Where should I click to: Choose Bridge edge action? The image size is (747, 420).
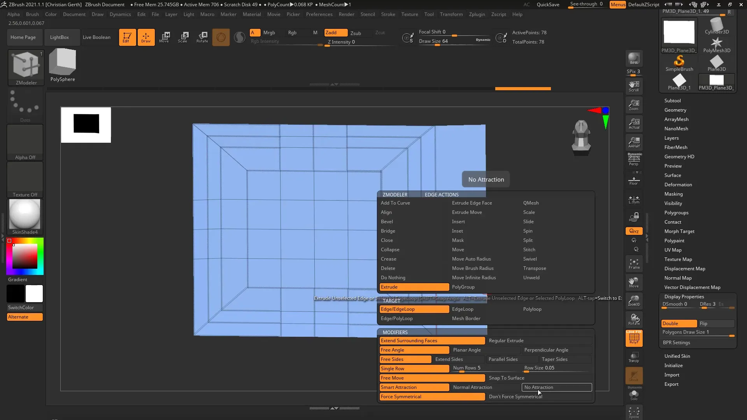tap(414, 231)
